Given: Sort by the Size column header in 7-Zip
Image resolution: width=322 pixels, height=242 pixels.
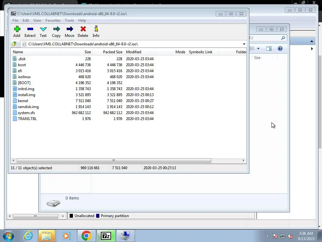Looking at the screenshot, I should point(77,52).
